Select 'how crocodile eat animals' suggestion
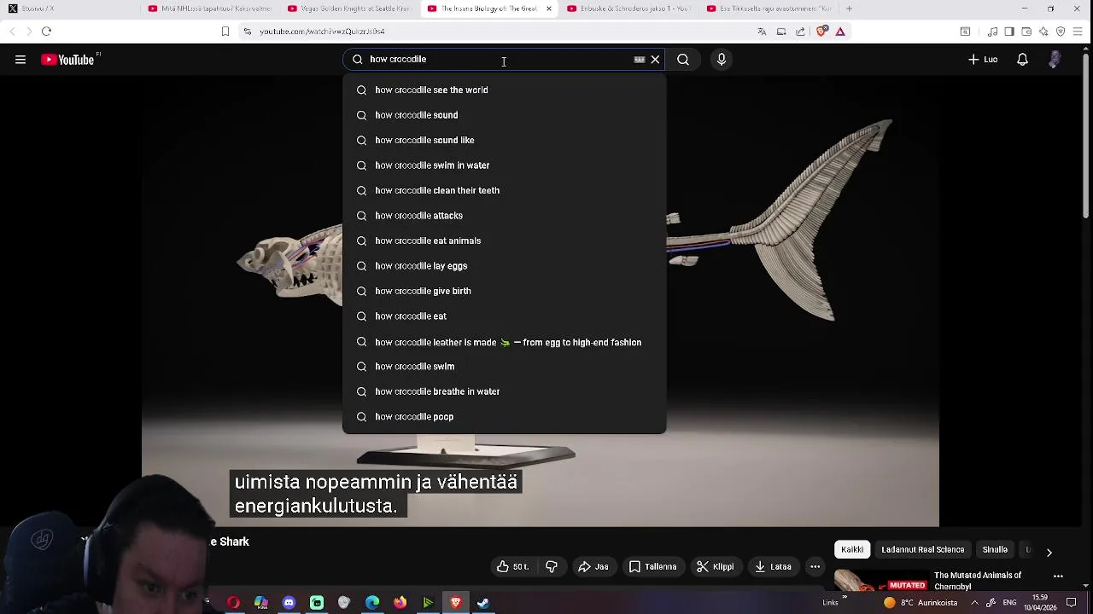 (504, 240)
